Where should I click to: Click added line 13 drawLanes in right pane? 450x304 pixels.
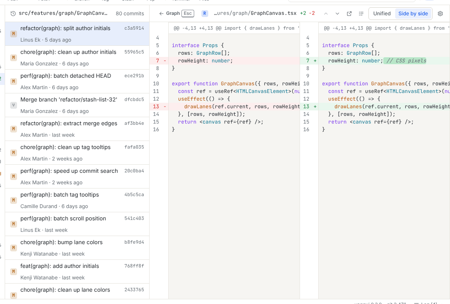point(375,107)
